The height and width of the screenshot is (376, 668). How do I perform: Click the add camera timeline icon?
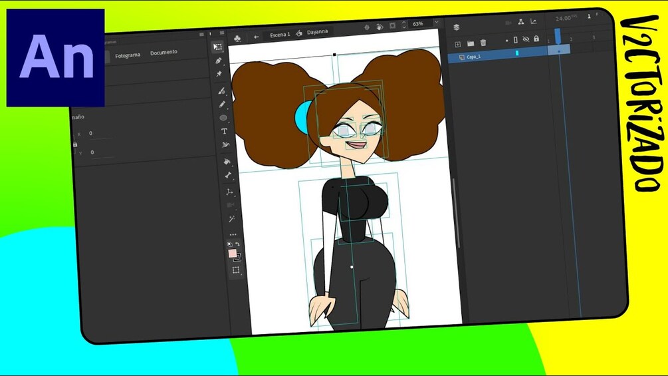tap(508, 23)
